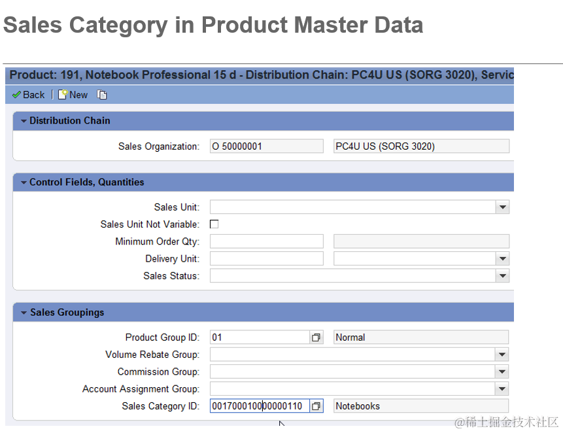
Task: Open value help for Product Group ID
Action: tap(316, 338)
